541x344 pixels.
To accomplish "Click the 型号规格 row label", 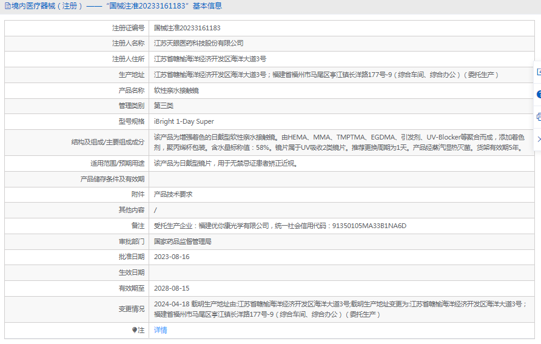I will click(132, 121).
